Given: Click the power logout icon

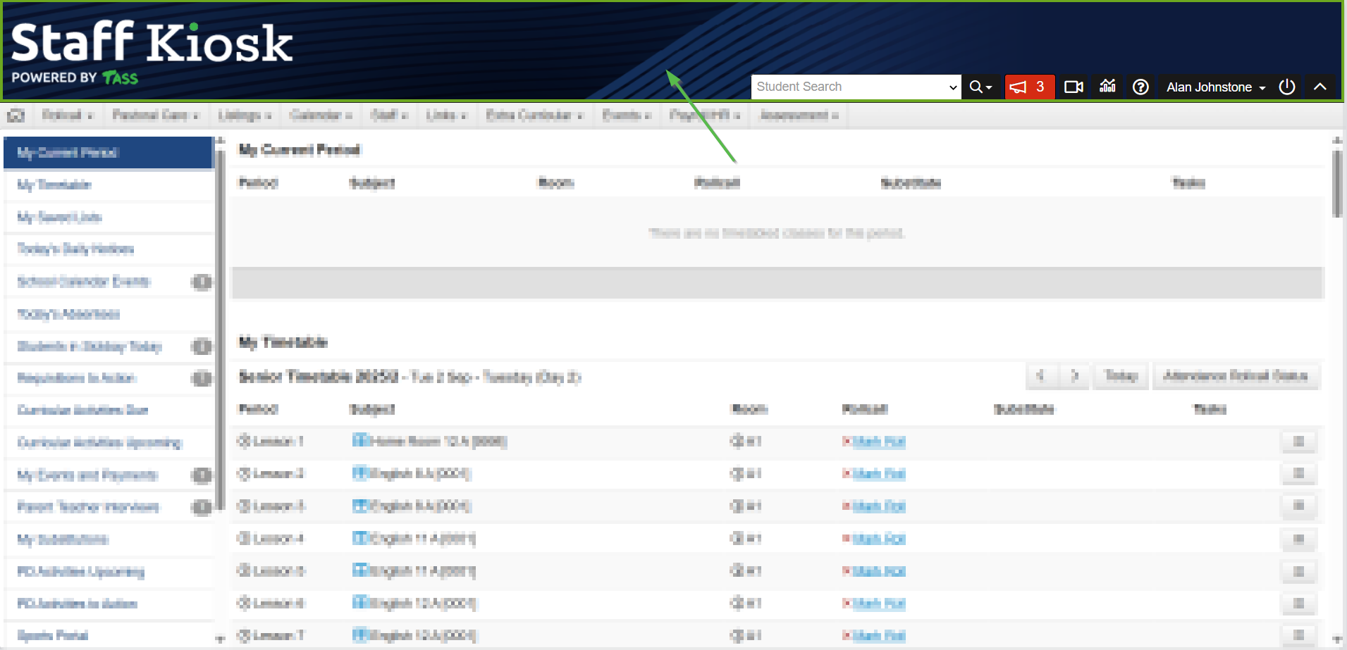Looking at the screenshot, I should [1287, 87].
